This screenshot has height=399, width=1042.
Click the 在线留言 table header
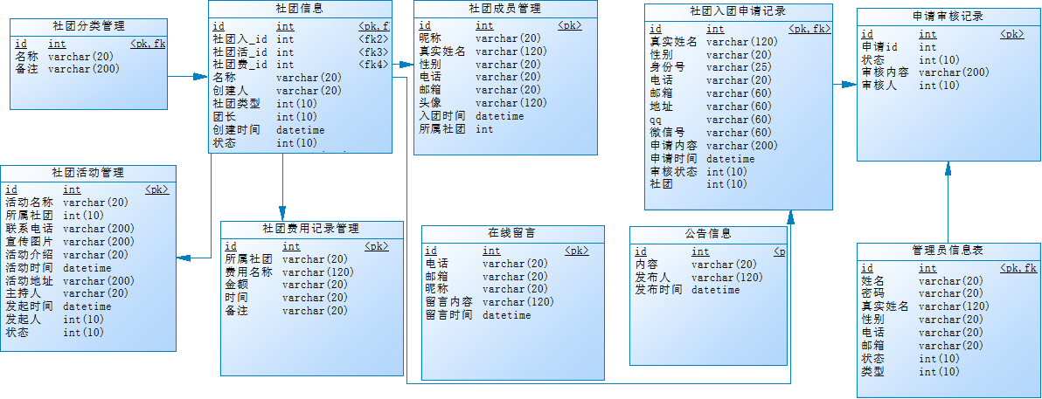(x=512, y=233)
